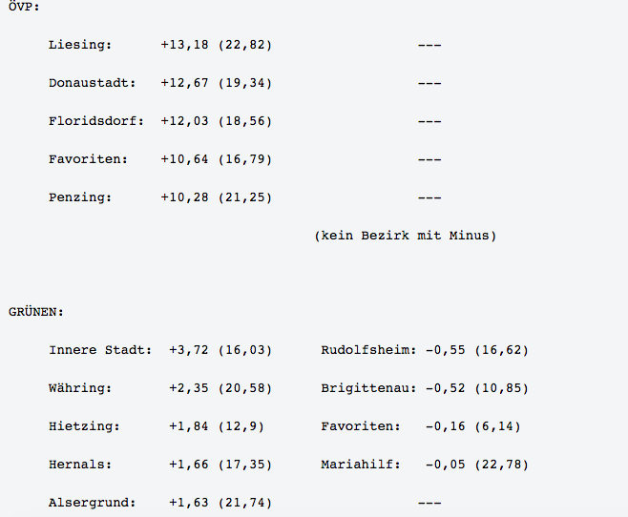The image size is (628, 517).
Task: Click the Alsergrund district label
Action: [x=93, y=503]
